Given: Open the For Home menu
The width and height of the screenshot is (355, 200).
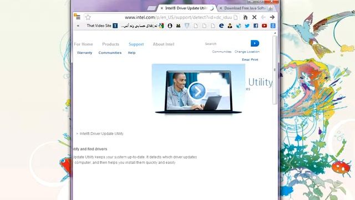Looking at the screenshot, I should [x=83, y=44].
